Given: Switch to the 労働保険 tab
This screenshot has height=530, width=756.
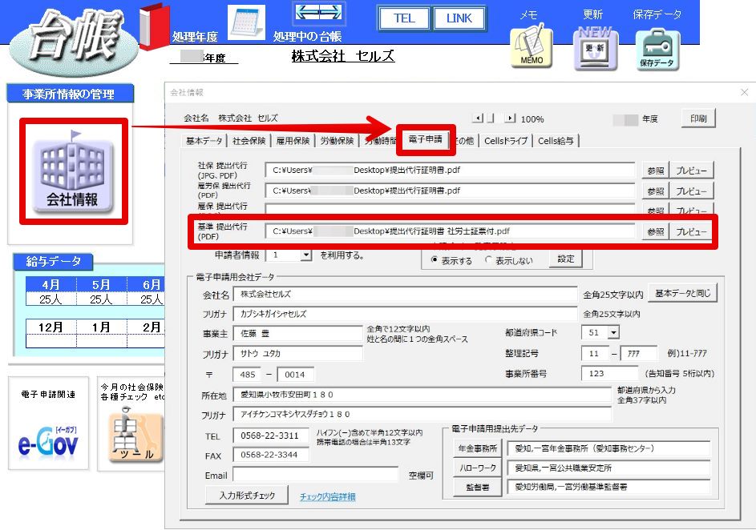Looking at the screenshot, I should click(x=337, y=141).
